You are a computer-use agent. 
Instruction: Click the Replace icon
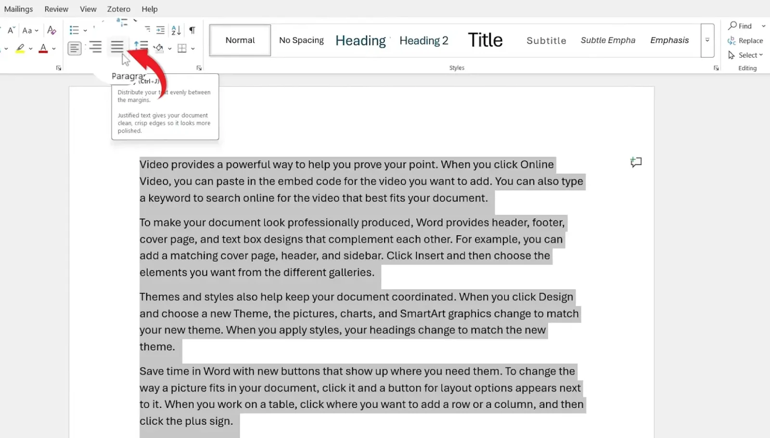(x=731, y=40)
